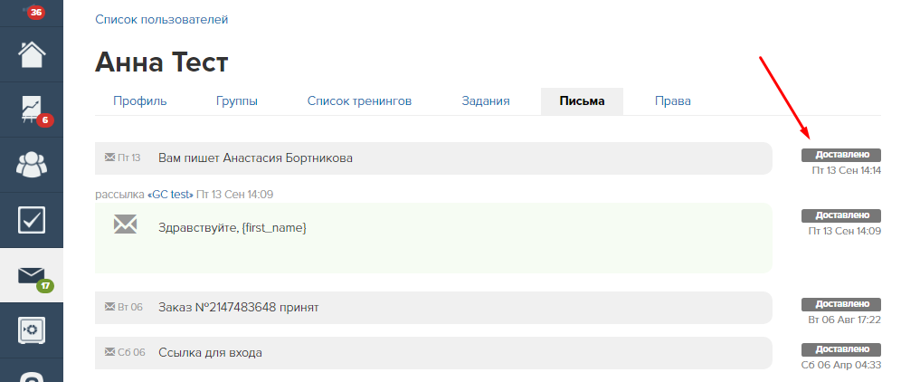Open letter Вам пишет Анастасия Бортникова

433,158
